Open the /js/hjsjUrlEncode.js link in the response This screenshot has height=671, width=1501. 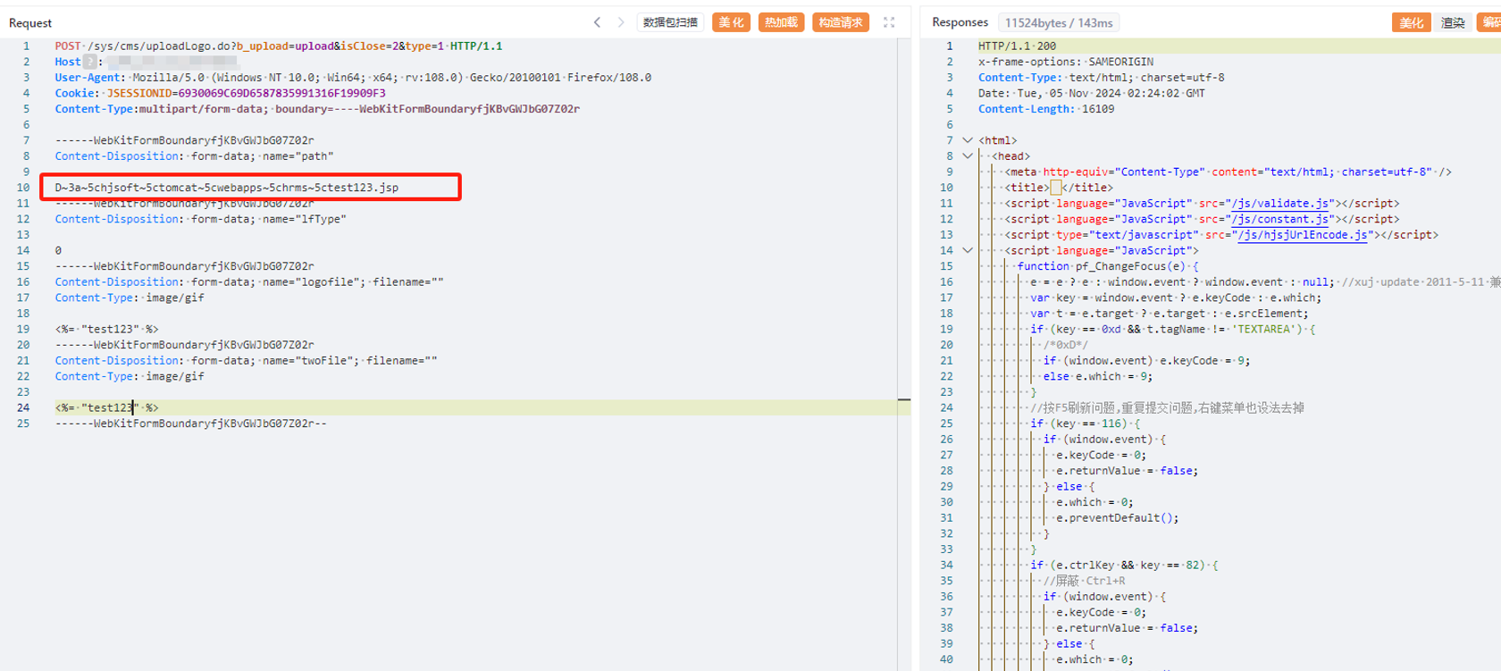[x=1301, y=235]
